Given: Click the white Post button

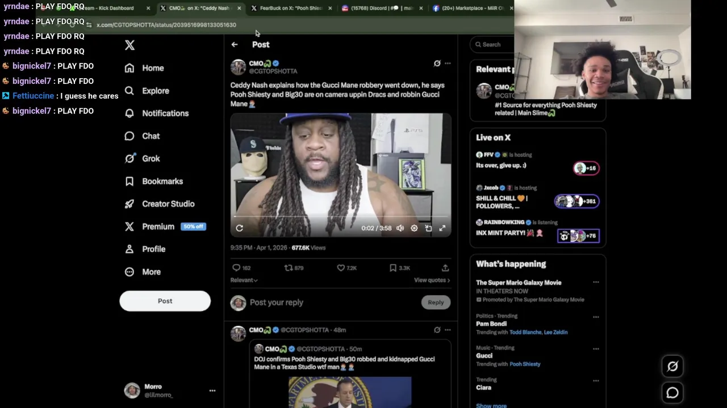Looking at the screenshot, I should [165, 301].
